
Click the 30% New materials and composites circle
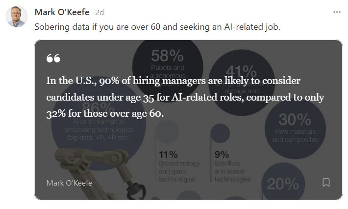pos(295,128)
